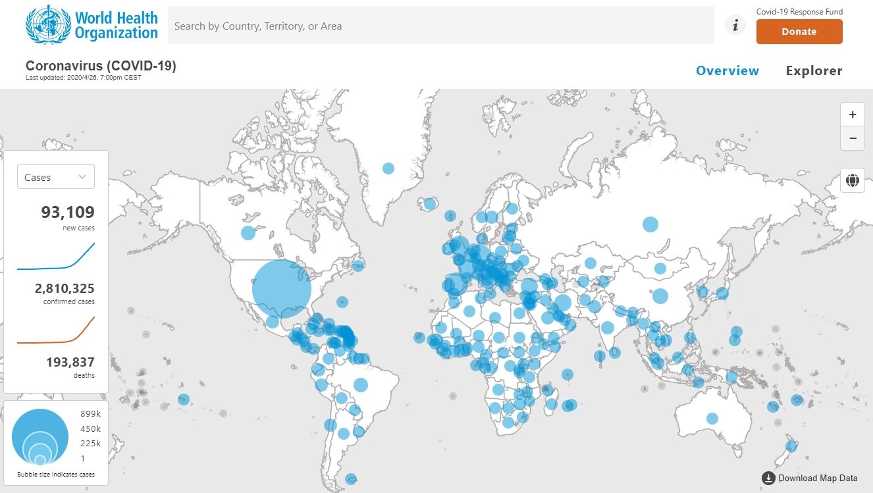Click the Download Map Data link
The image size is (873, 493).
point(818,479)
